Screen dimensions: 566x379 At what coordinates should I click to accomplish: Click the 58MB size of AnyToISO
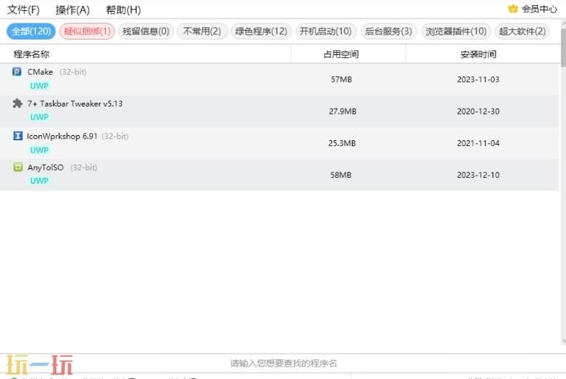(x=341, y=175)
